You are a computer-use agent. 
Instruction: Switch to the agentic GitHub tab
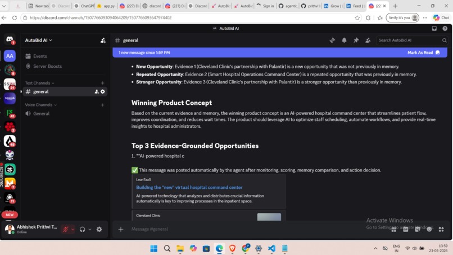click(x=288, y=6)
